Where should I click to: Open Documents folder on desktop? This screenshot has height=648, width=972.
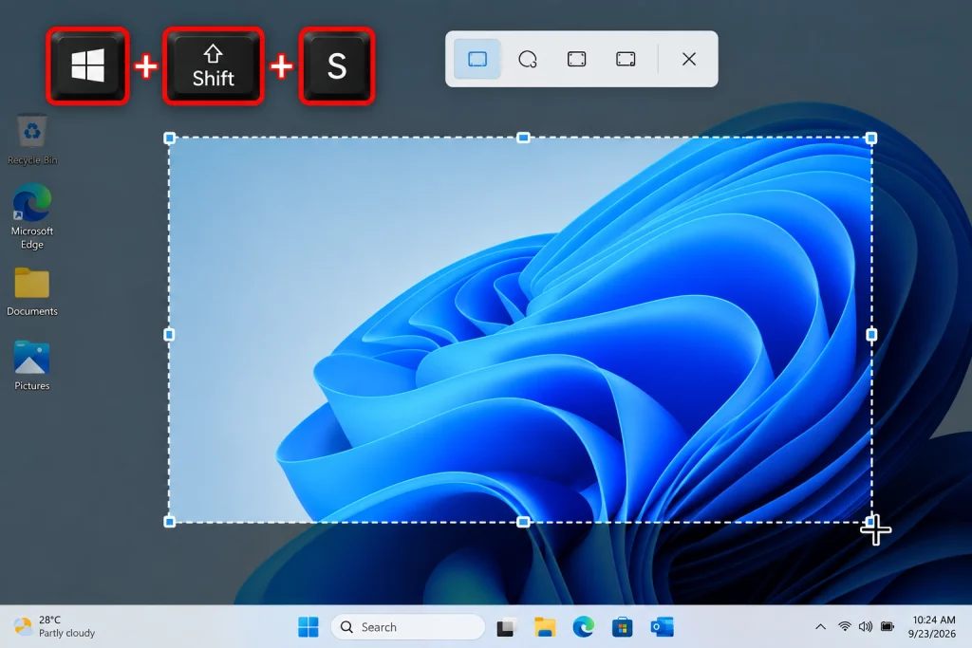point(32,292)
